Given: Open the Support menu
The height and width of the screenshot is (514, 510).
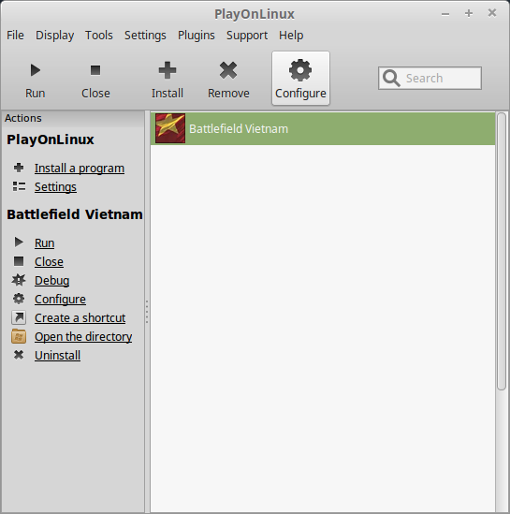Looking at the screenshot, I should pyautogui.click(x=247, y=35).
